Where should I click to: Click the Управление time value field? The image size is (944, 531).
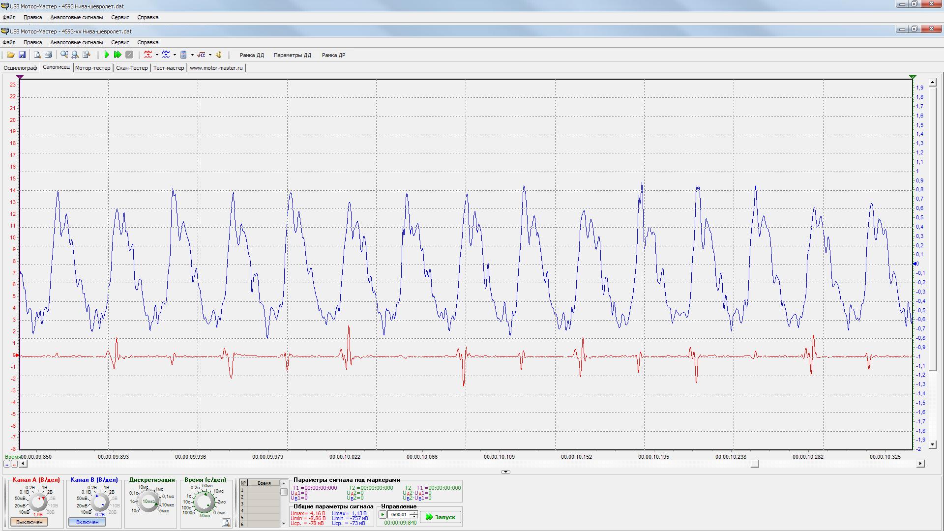[399, 515]
